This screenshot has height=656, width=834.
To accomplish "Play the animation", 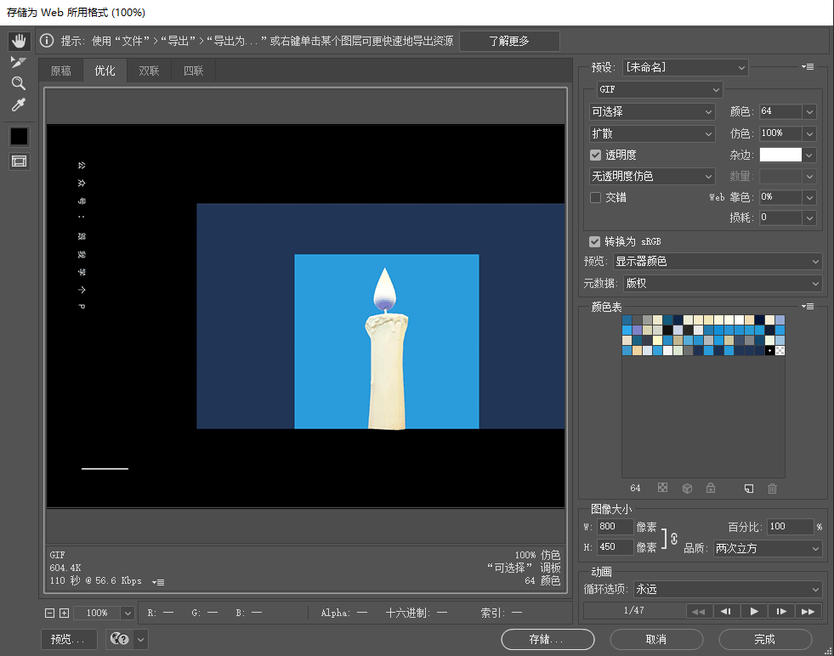I will 754,611.
